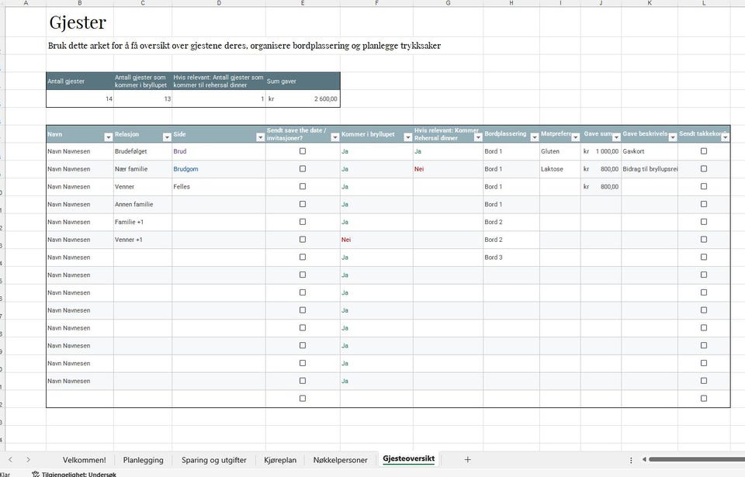
Task: Expand the Side column filter
Action: pyautogui.click(x=260, y=137)
